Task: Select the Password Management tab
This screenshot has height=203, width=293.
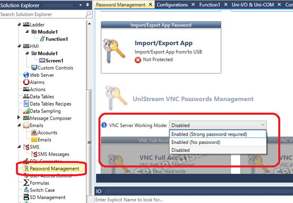Action: pyautogui.click(x=121, y=5)
